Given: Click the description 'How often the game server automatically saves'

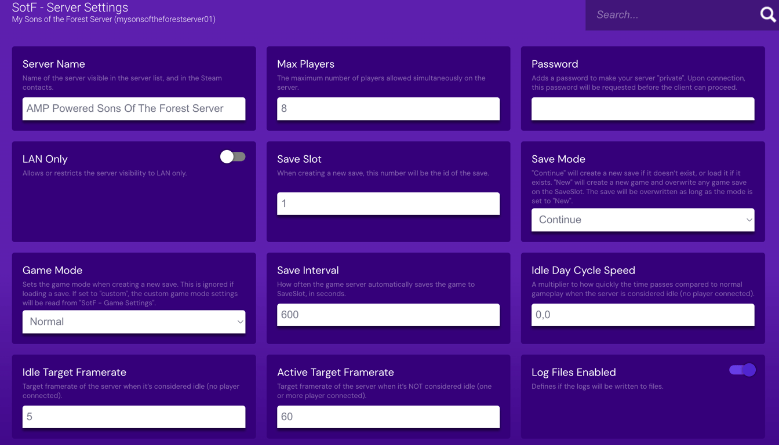Looking at the screenshot, I should pos(376,289).
